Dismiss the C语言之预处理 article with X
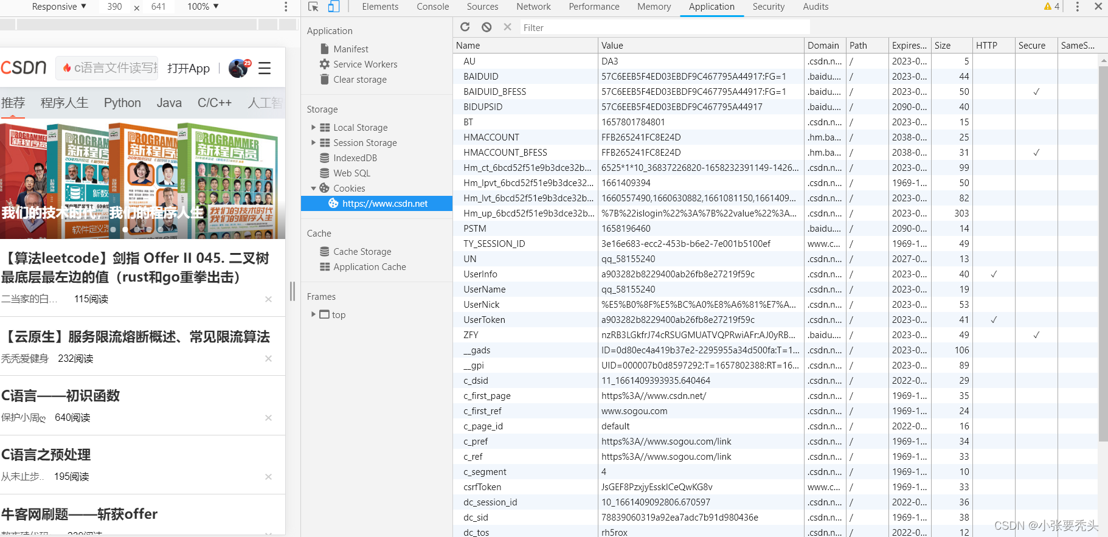The height and width of the screenshot is (537, 1108). (x=268, y=477)
